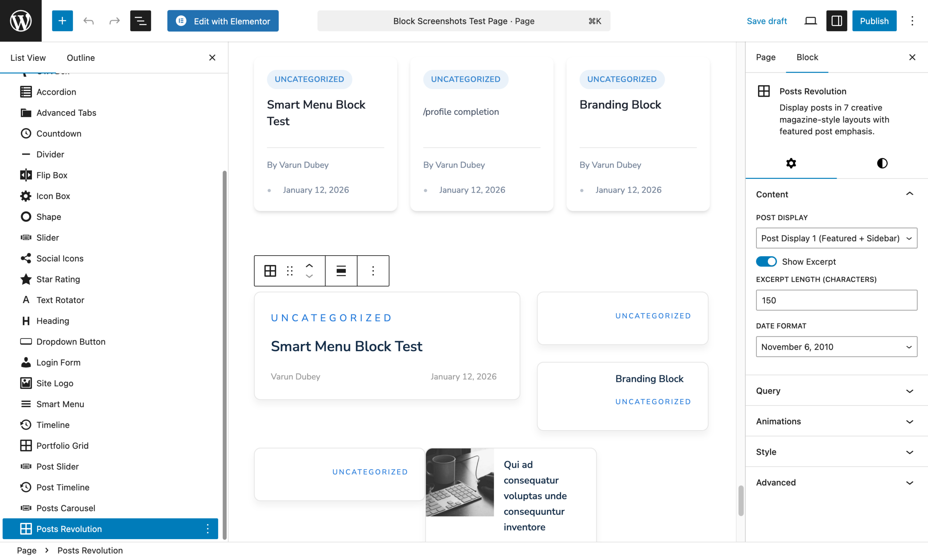928x558 pixels.
Task: Open the alignment icon in the block toolbar
Action: click(x=340, y=270)
